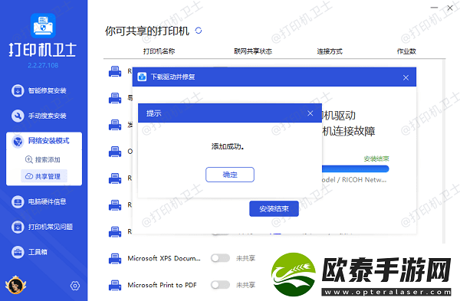The width and height of the screenshot is (460, 301).
Task: Click the 打印机常见问题 icon
Action: tap(18, 227)
